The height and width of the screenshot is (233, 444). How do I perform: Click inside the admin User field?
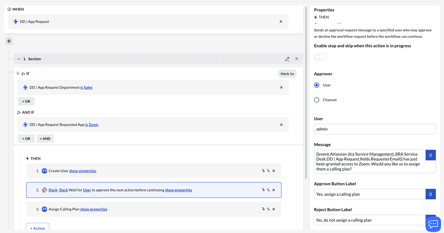point(374,129)
